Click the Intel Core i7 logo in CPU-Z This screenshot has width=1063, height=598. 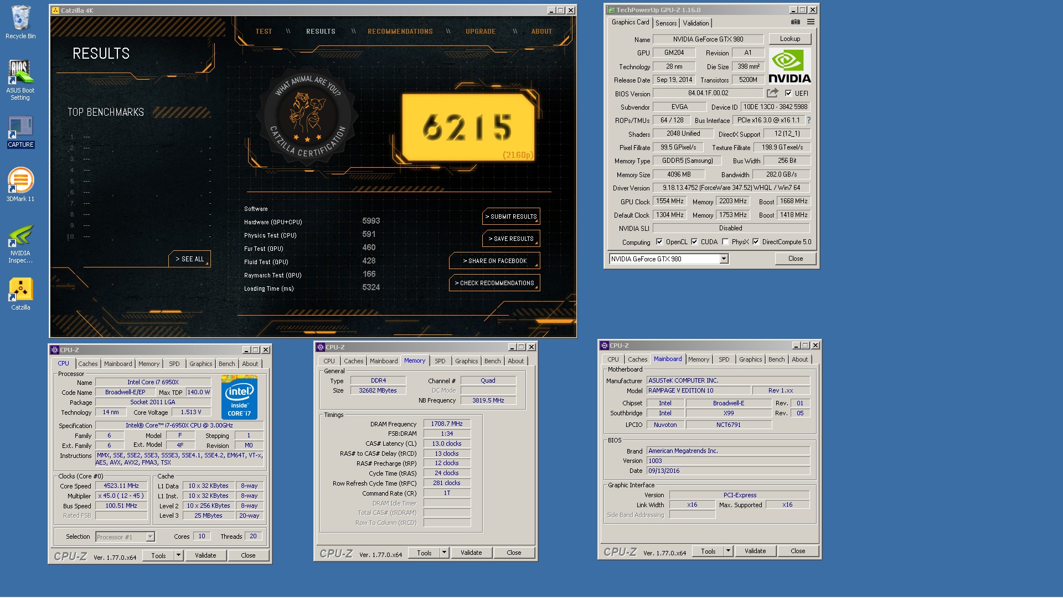pos(239,397)
